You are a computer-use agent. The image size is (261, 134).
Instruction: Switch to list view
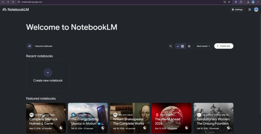click(x=189, y=46)
